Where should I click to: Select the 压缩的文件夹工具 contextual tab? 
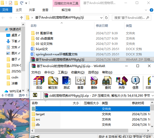pos(66,4)
